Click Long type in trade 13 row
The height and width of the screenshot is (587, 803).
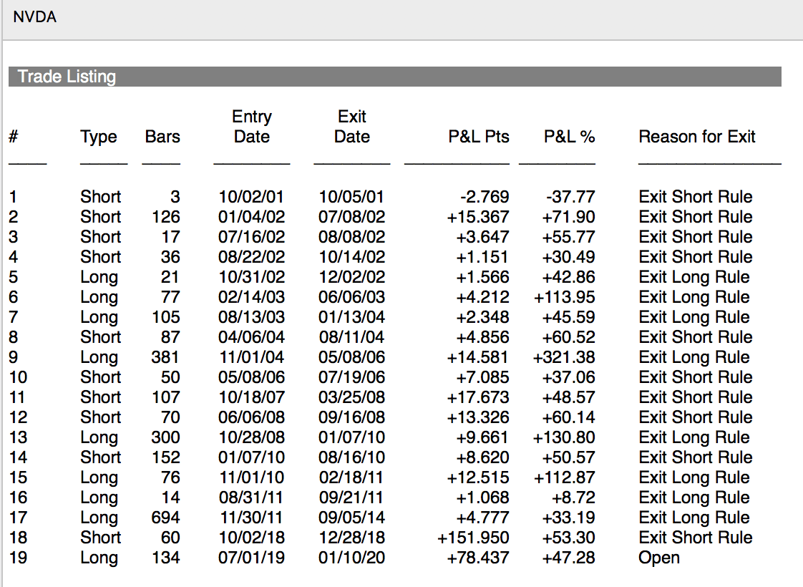99,438
